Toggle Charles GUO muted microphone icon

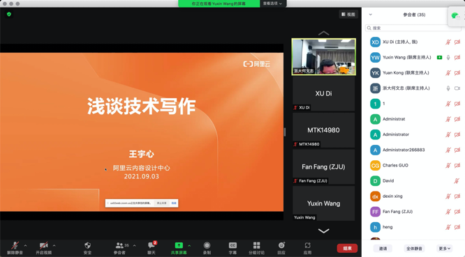coord(448,165)
